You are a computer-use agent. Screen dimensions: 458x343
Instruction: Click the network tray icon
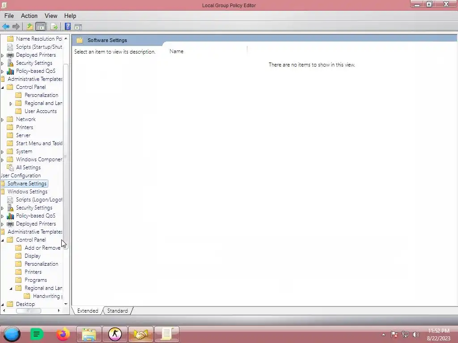point(405,335)
